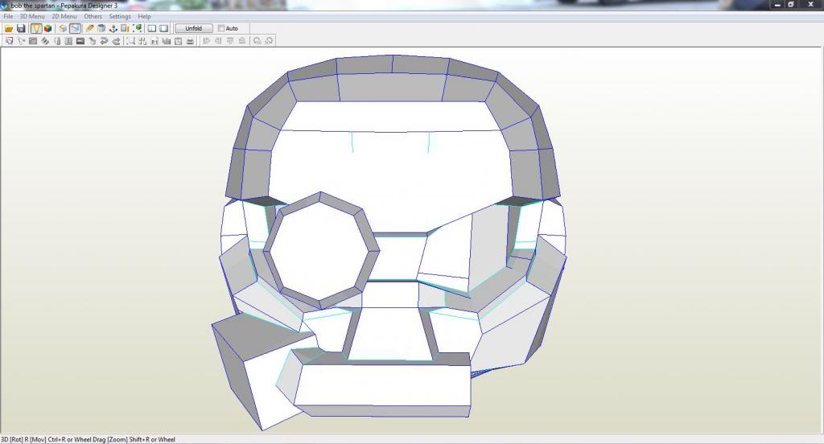Open the Others menu
Screen dimensions: 824x444
coord(93,16)
